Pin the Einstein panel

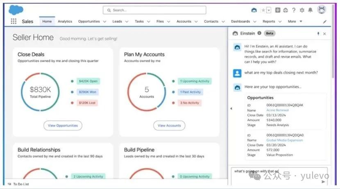318,34
